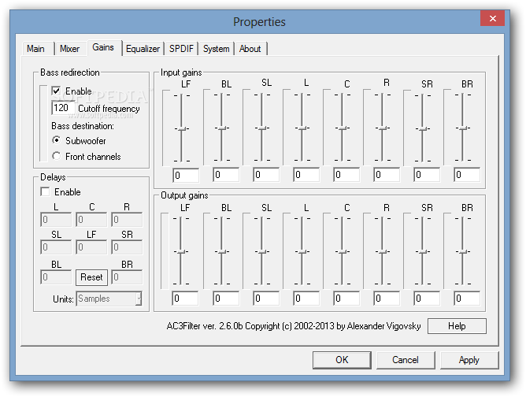Click the Output gains SR slider
Image resolution: width=526 pixels, height=397 pixels.
click(422, 252)
